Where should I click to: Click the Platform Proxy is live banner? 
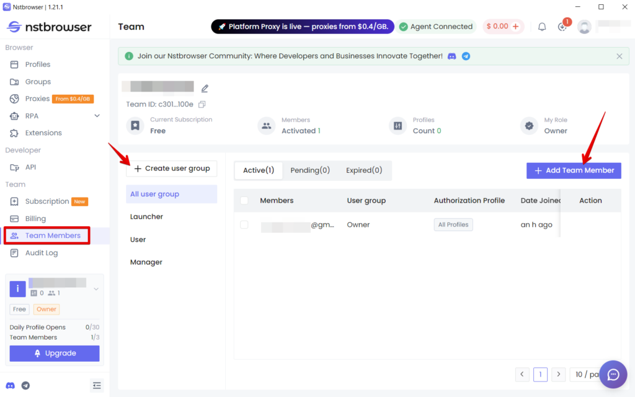pyautogui.click(x=303, y=27)
